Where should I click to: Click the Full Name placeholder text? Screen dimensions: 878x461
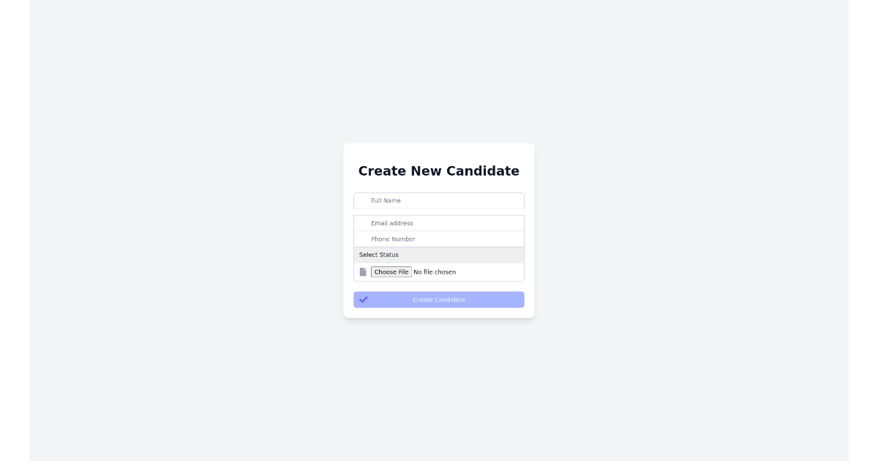point(386,200)
